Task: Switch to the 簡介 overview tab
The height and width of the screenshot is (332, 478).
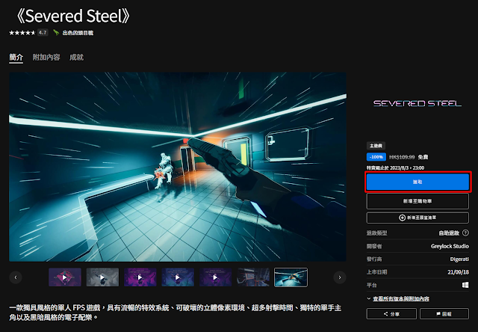Action: point(16,58)
